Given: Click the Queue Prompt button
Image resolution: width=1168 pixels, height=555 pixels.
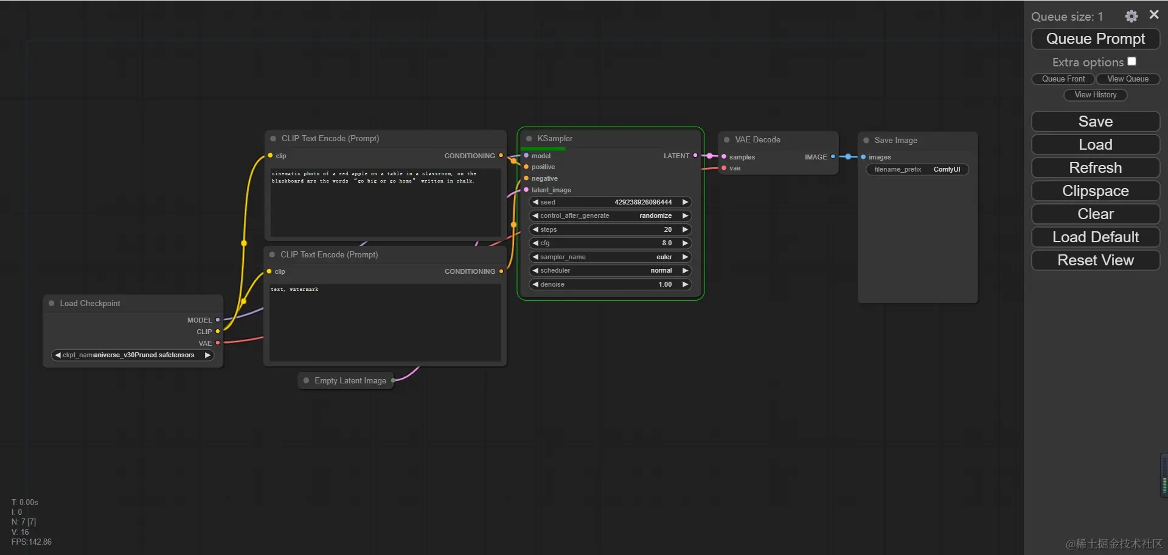Looking at the screenshot, I should pos(1096,39).
